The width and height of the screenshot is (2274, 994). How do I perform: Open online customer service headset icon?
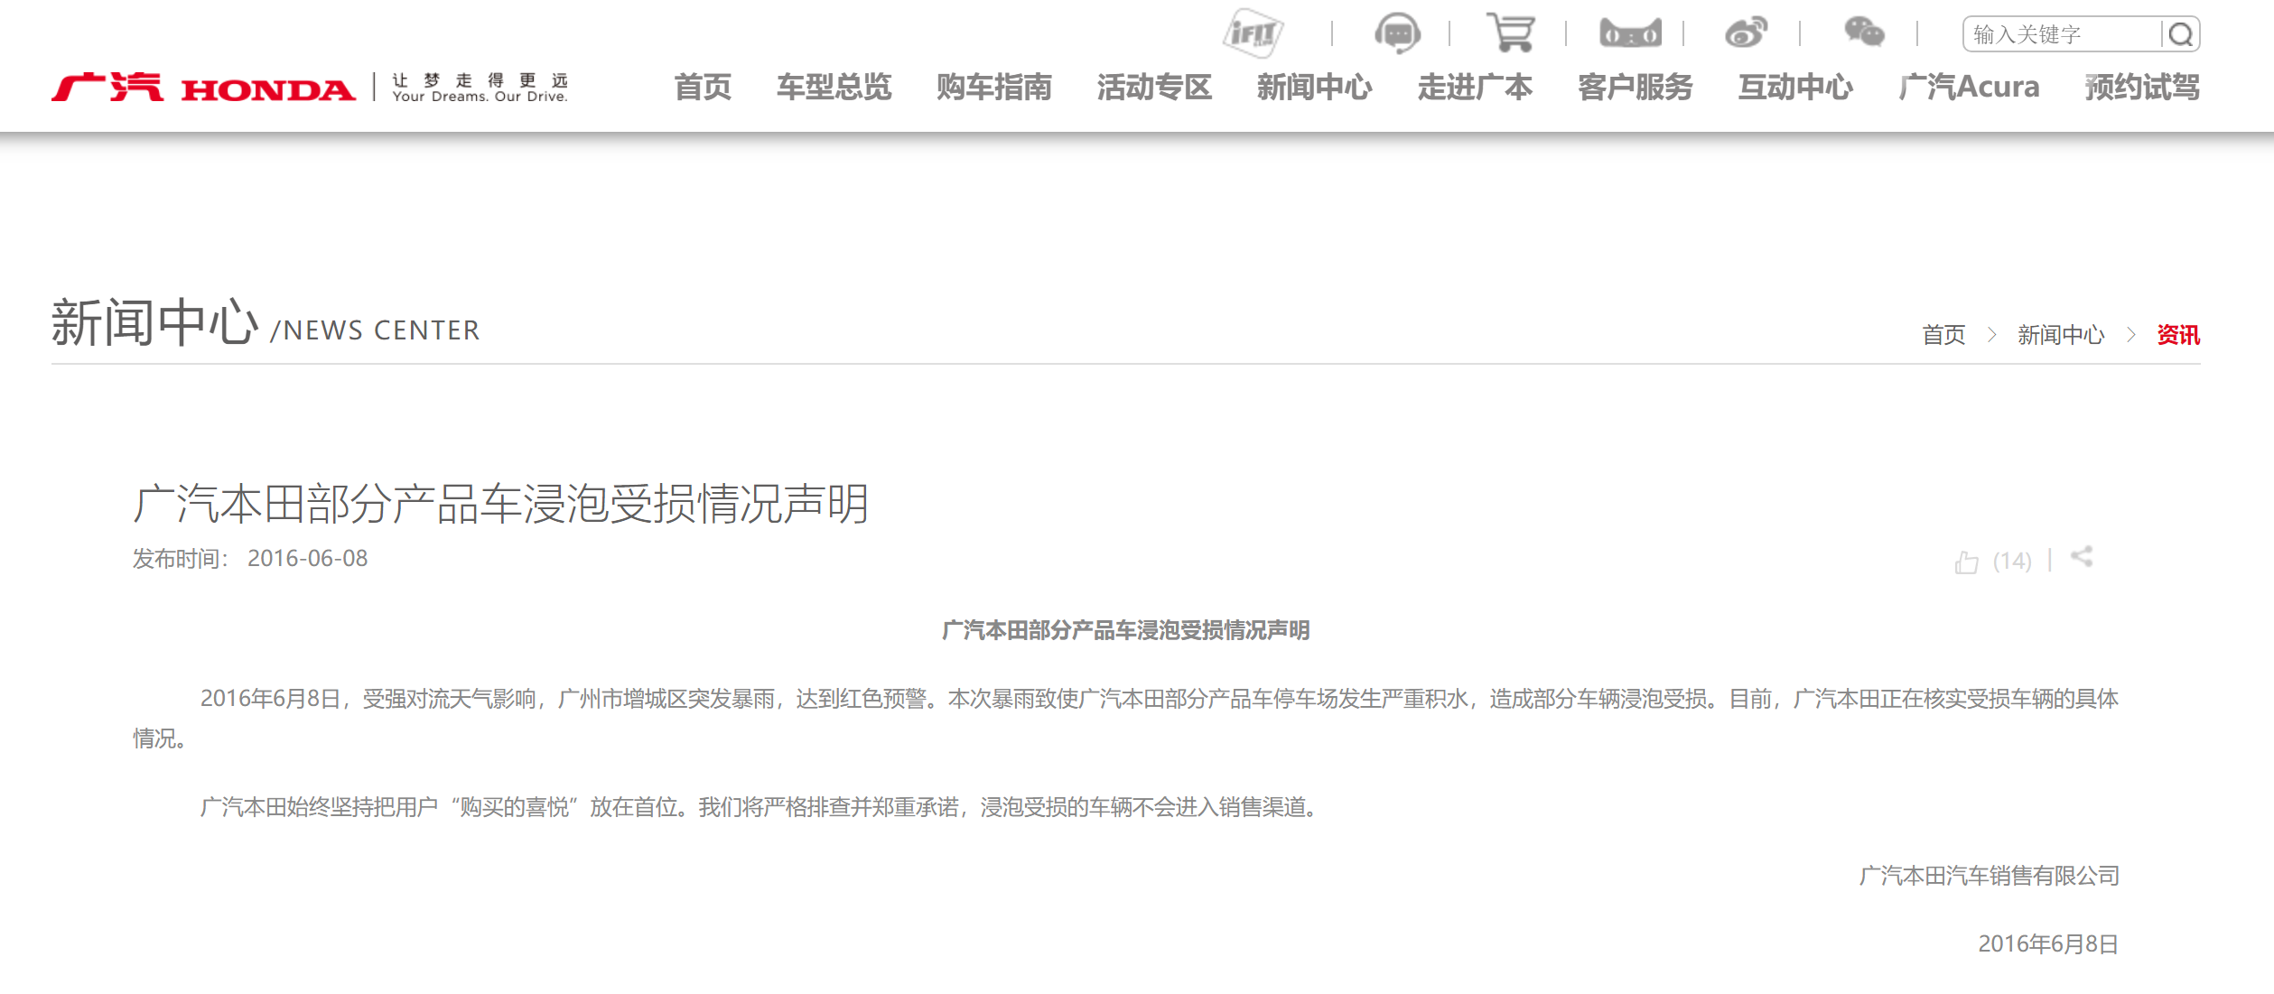pyautogui.click(x=1397, y=33)
